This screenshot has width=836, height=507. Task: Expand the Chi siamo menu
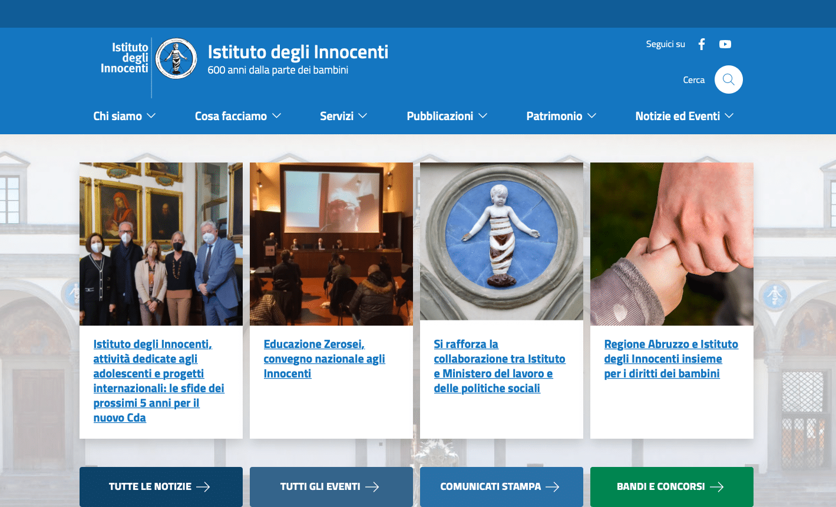point(124,116)
